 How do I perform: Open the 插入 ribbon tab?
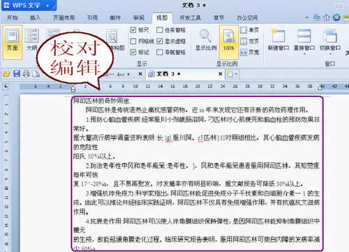35,17
